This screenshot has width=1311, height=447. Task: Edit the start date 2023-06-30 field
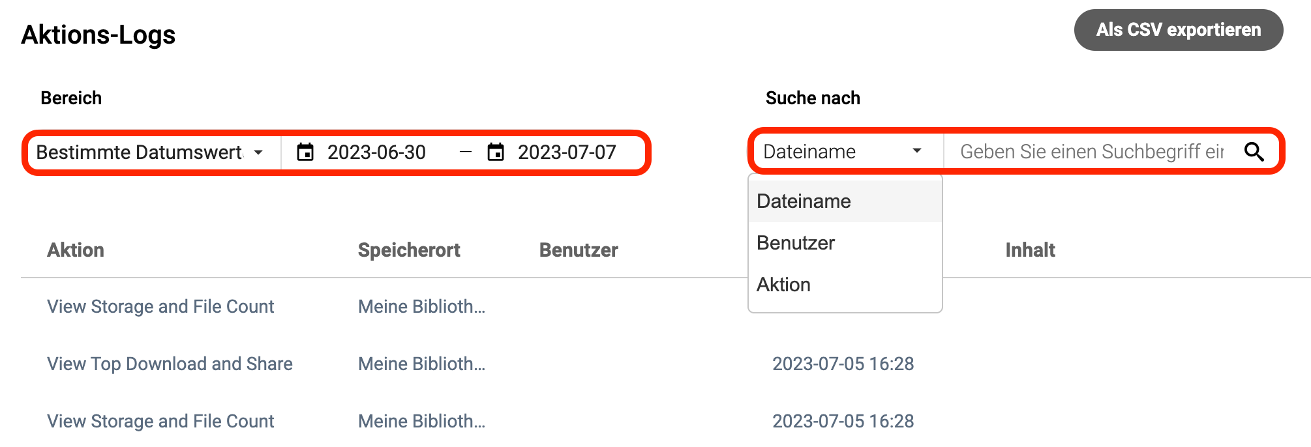coord(376,152)
